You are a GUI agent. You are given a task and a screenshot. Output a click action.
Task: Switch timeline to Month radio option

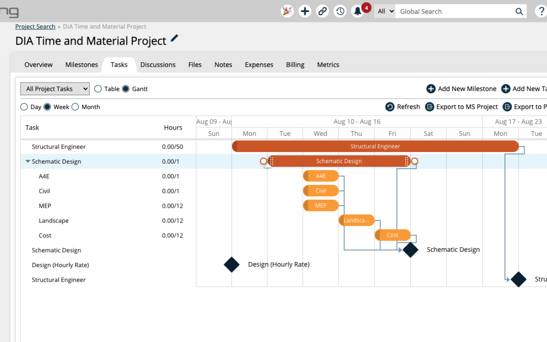tap(75, 107)
